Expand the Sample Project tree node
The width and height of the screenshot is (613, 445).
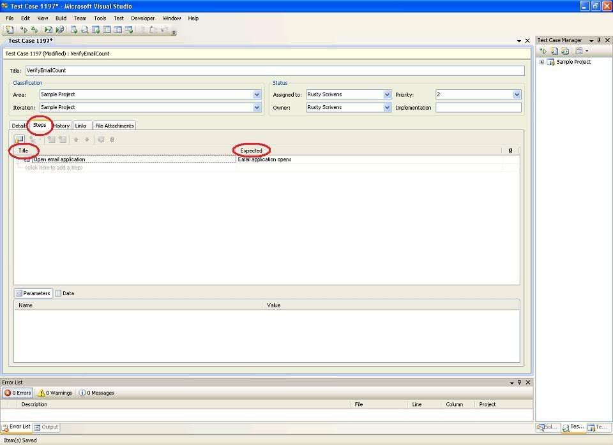(542, 62)
